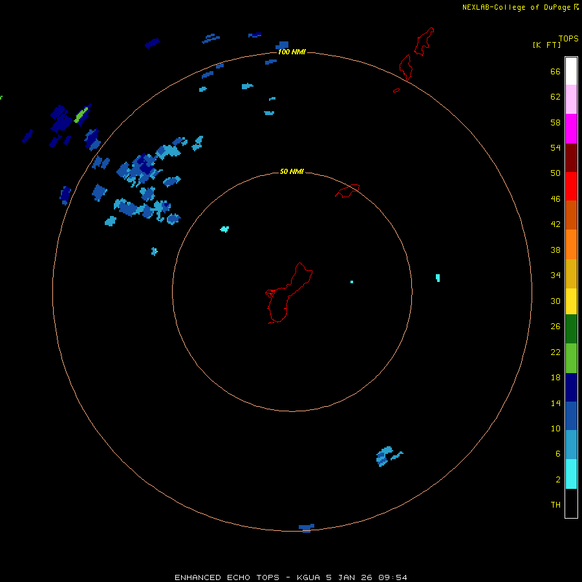This screenshot has width=582, height=582.
Task: Click the Guam island outline at center
Action: 288,293
